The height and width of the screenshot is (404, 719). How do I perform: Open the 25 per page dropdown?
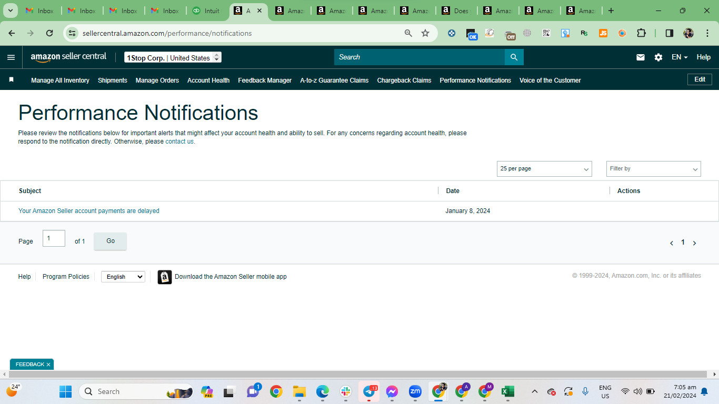pyautogui.click(x=544, y=169)
